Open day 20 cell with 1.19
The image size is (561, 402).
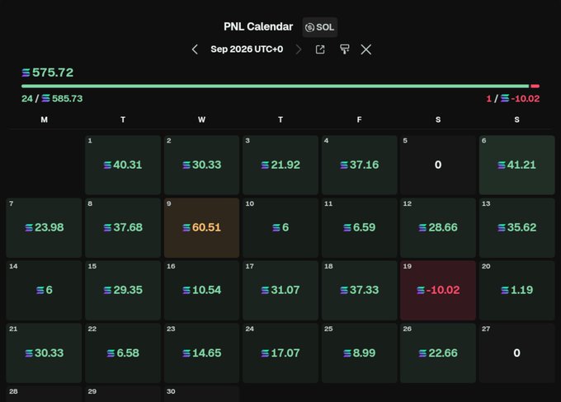[517, 291]
